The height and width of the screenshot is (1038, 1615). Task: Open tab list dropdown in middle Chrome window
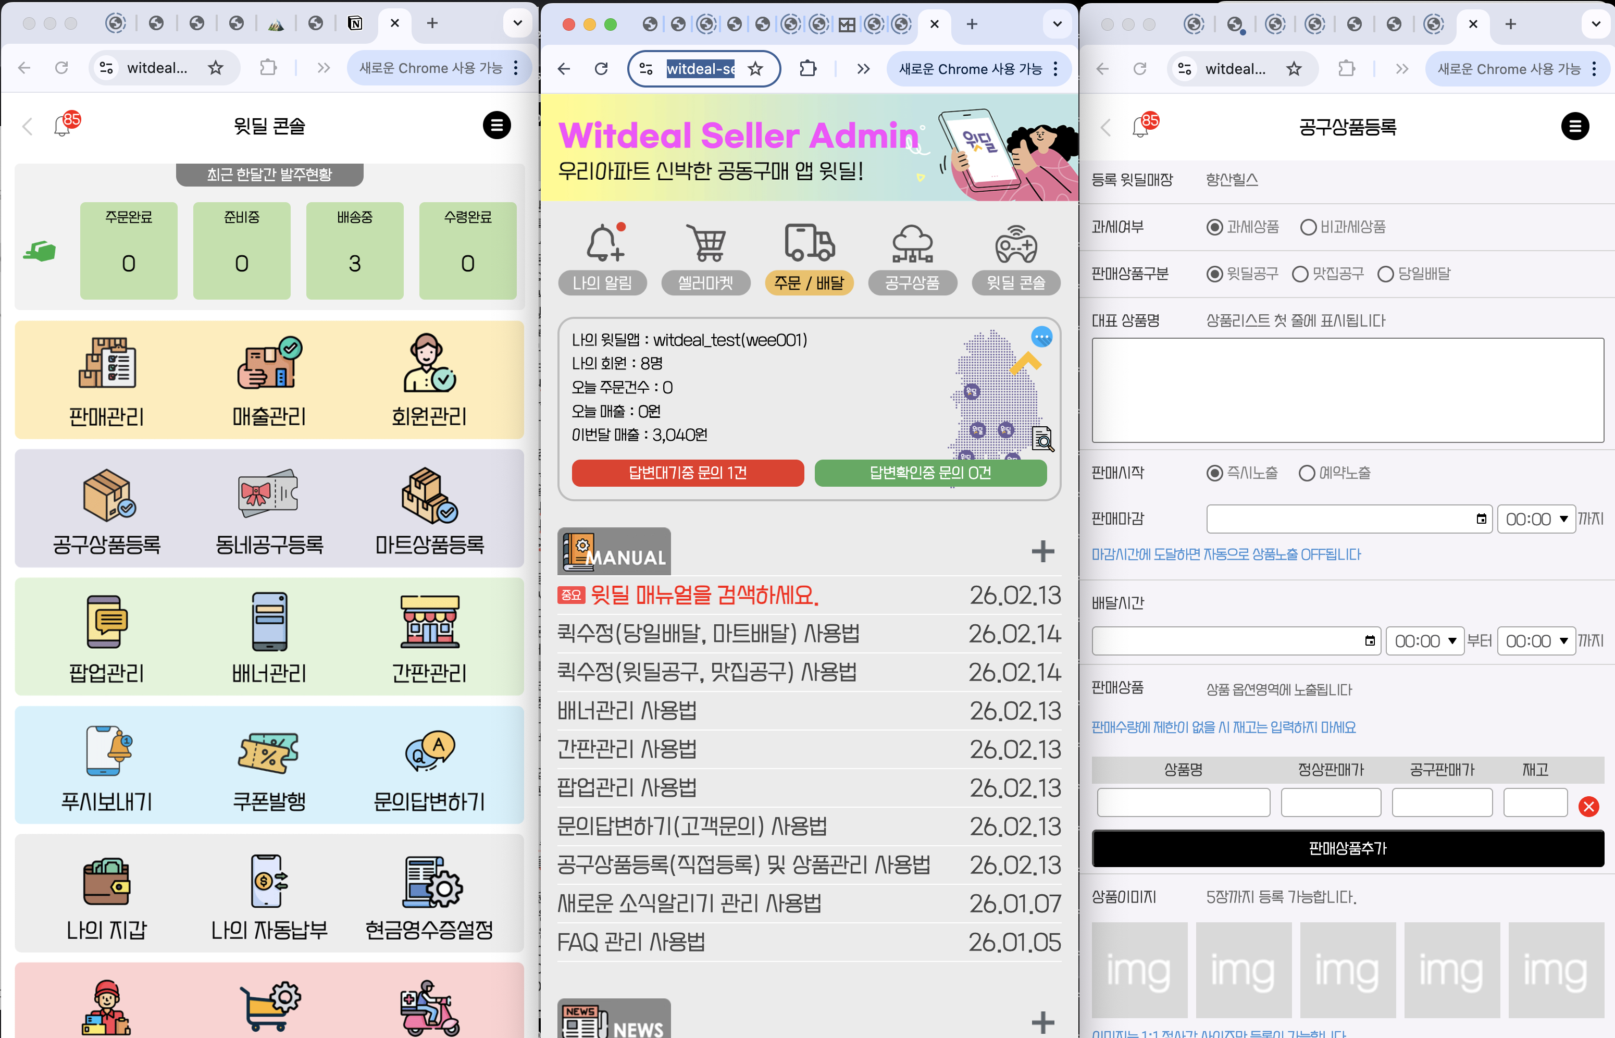(x=1057, y=24)
